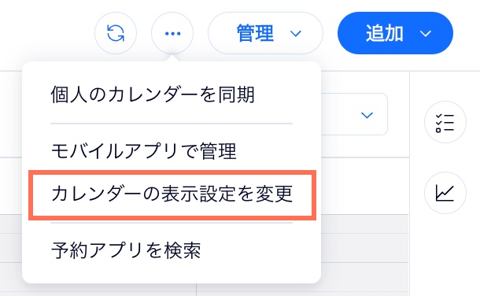Click the bottom calendar grid row below 予約アプリを検索
The height and width of the screenshot is (296, 480).
pos(204,290)
